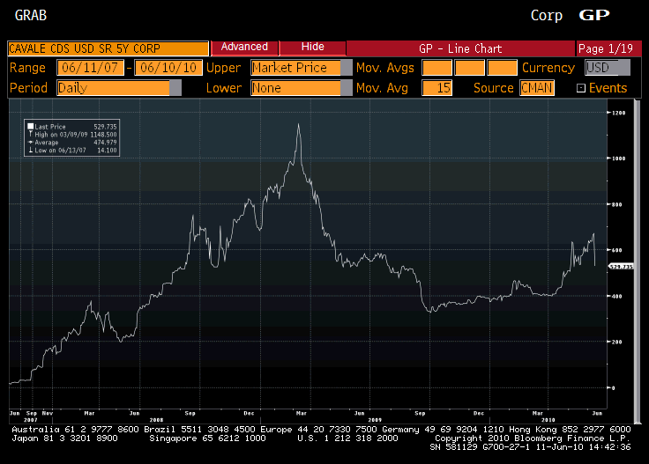
Task: Click the GP label at top right
Action: point(594,15)
